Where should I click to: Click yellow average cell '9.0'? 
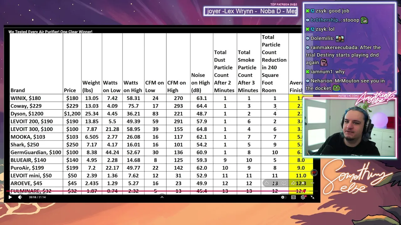coord(301,168)
